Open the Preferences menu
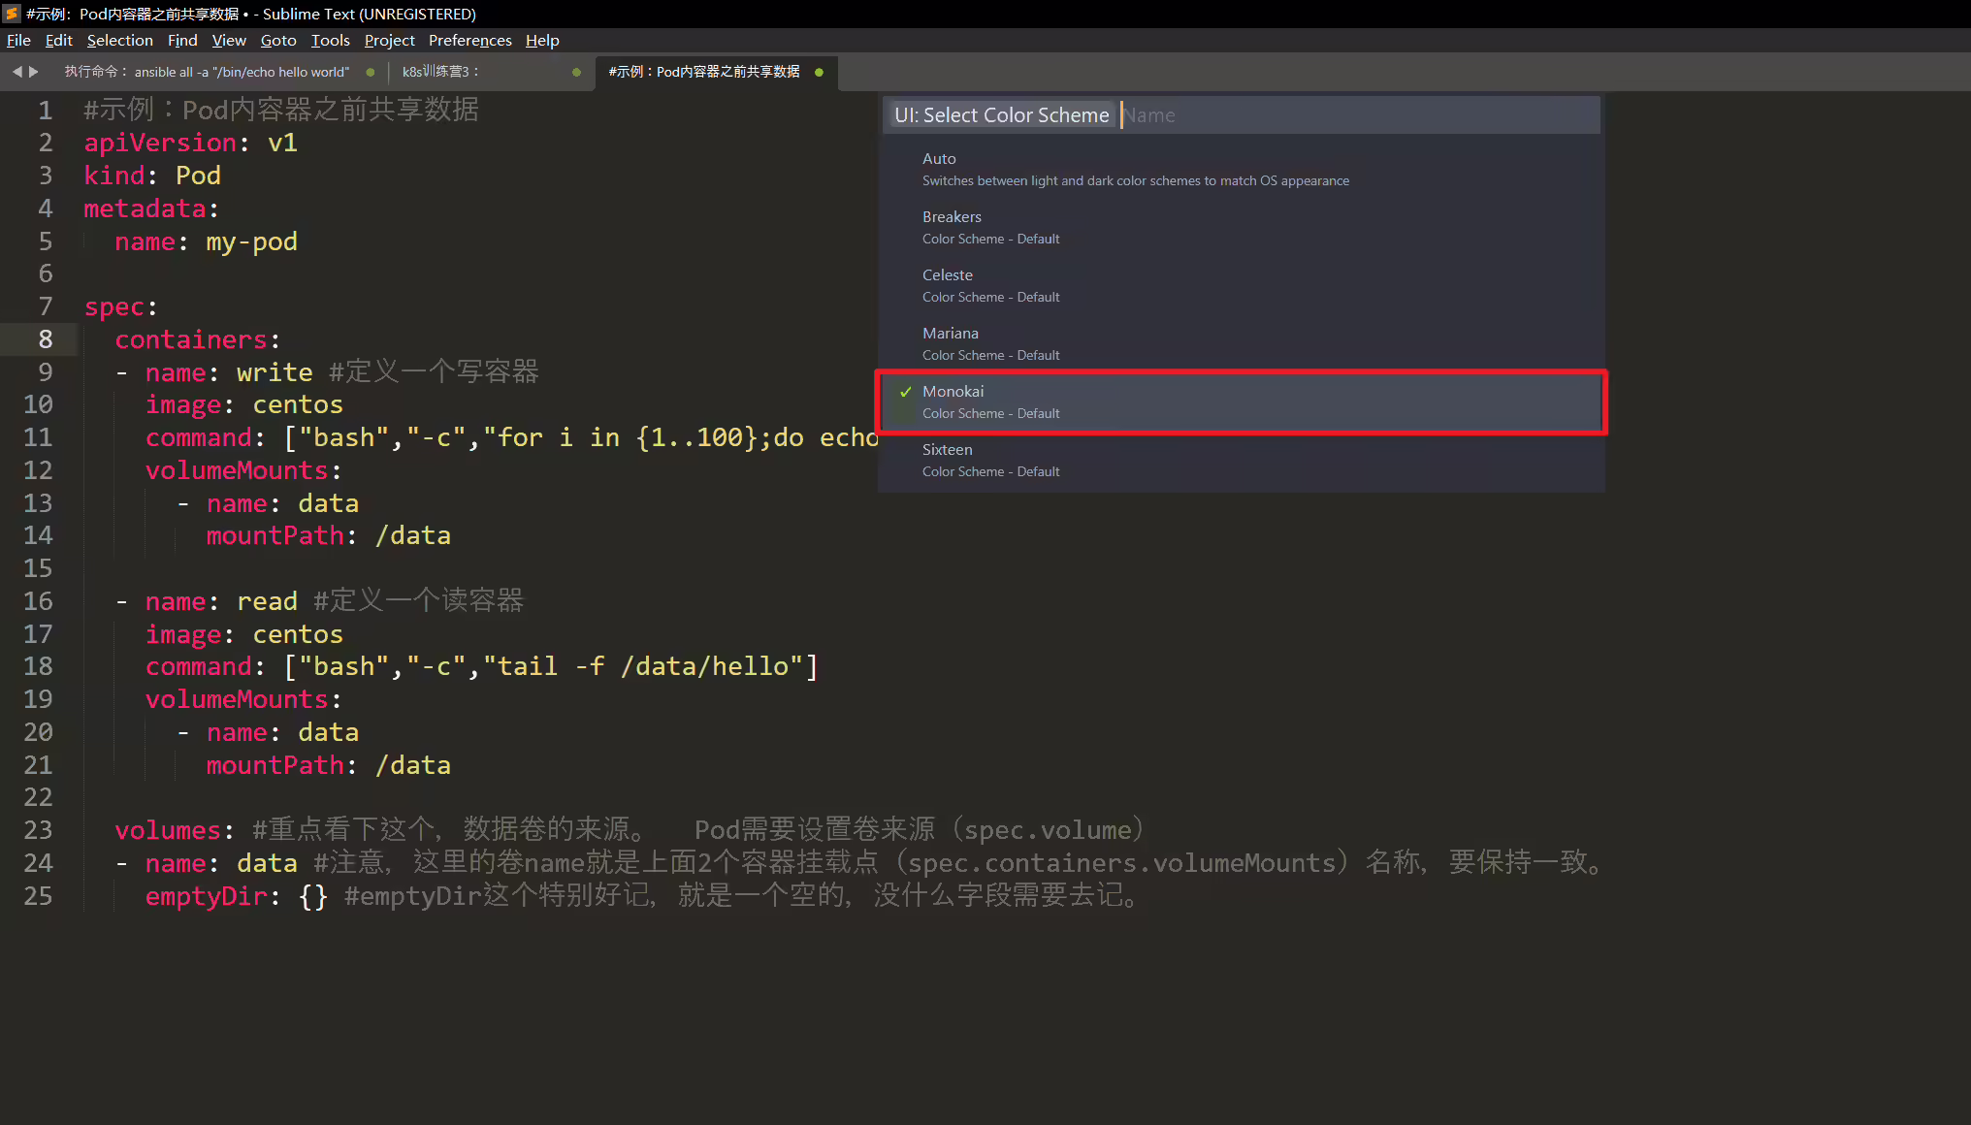Screen dimensions: 1971x1125 click(x=469, y=40)
